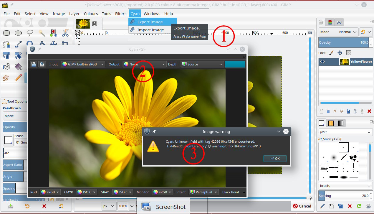Duplicate the layer icon in Layers panel
Viewport: 374px width, 214px height.
[348, 111]
